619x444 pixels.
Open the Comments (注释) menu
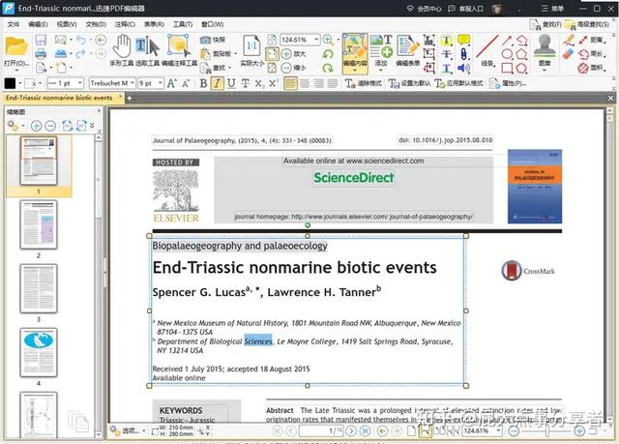tap(125, 24)
